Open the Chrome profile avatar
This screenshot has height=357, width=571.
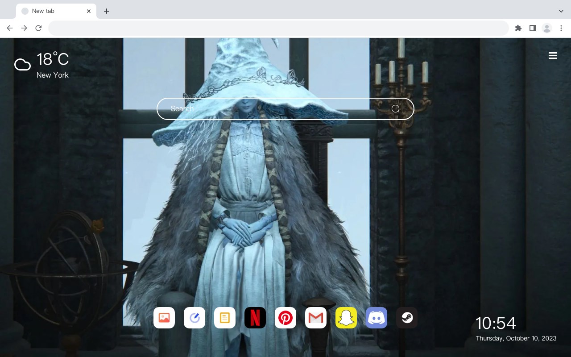(x=547, y=28)
